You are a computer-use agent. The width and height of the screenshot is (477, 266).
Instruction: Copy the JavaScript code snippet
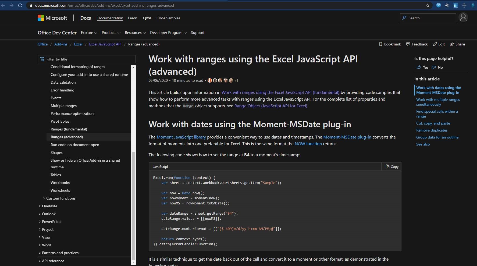[392, 166]
